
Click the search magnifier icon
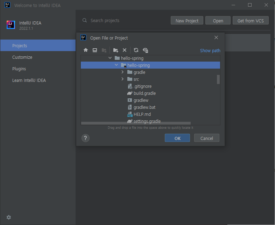pos(85,20)
